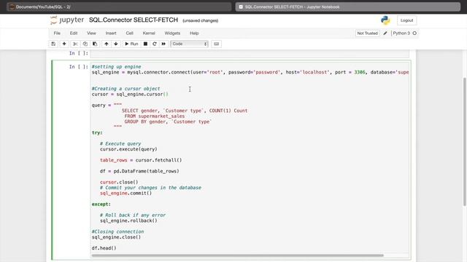The height and width of the screenshot is (262, 467).
Task: Move selected cell up arrow
Action: [107, 44]
